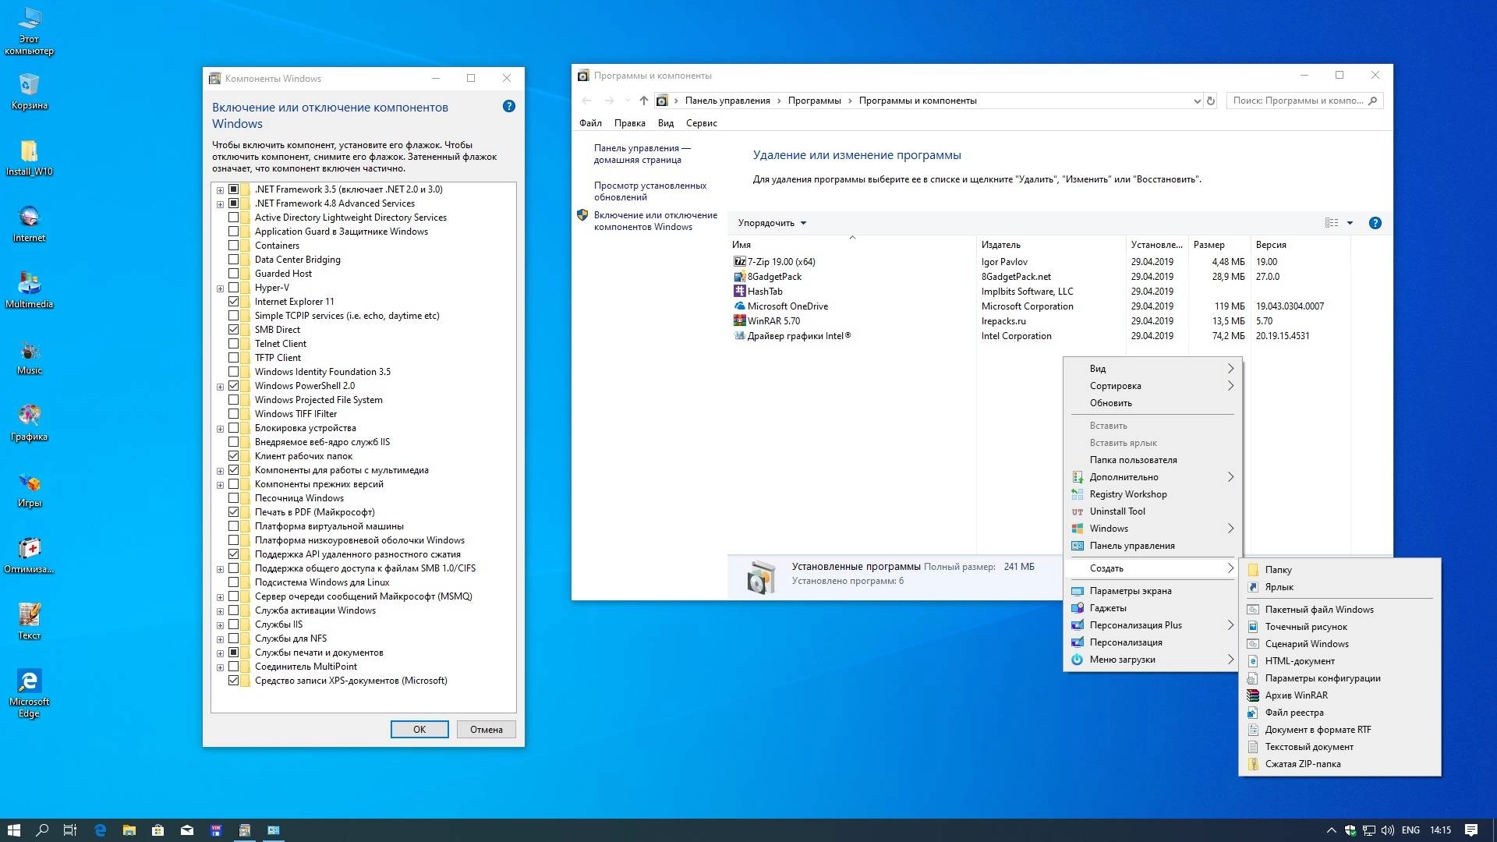Uncheck Internet Explorer 11 component
This screenshot has height=842, width=1497.
[x=233, y=302]
